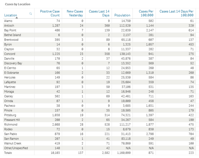
Task: Select the Bay Point location
Action: pyautogui.click(x=10, y=30)
